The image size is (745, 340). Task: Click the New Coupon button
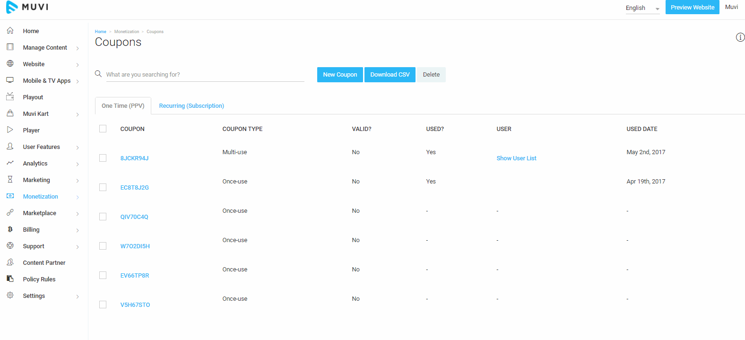tap(340, 75)
